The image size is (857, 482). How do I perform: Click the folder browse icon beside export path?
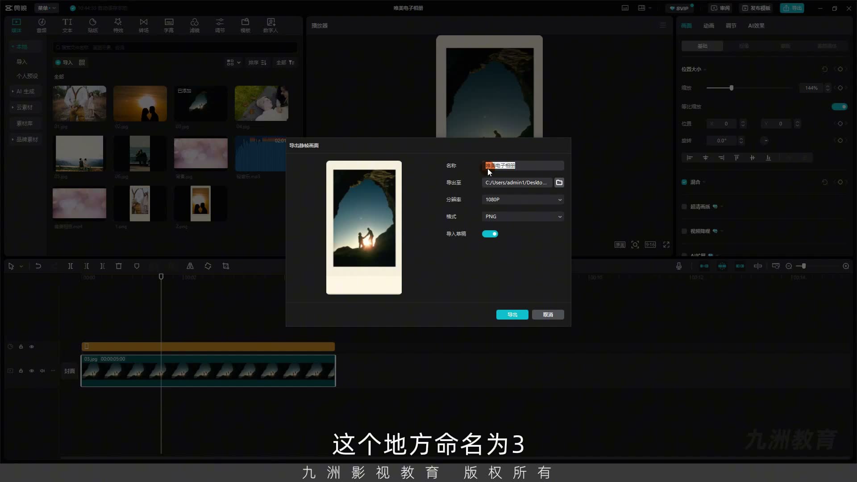pos(559,183)
